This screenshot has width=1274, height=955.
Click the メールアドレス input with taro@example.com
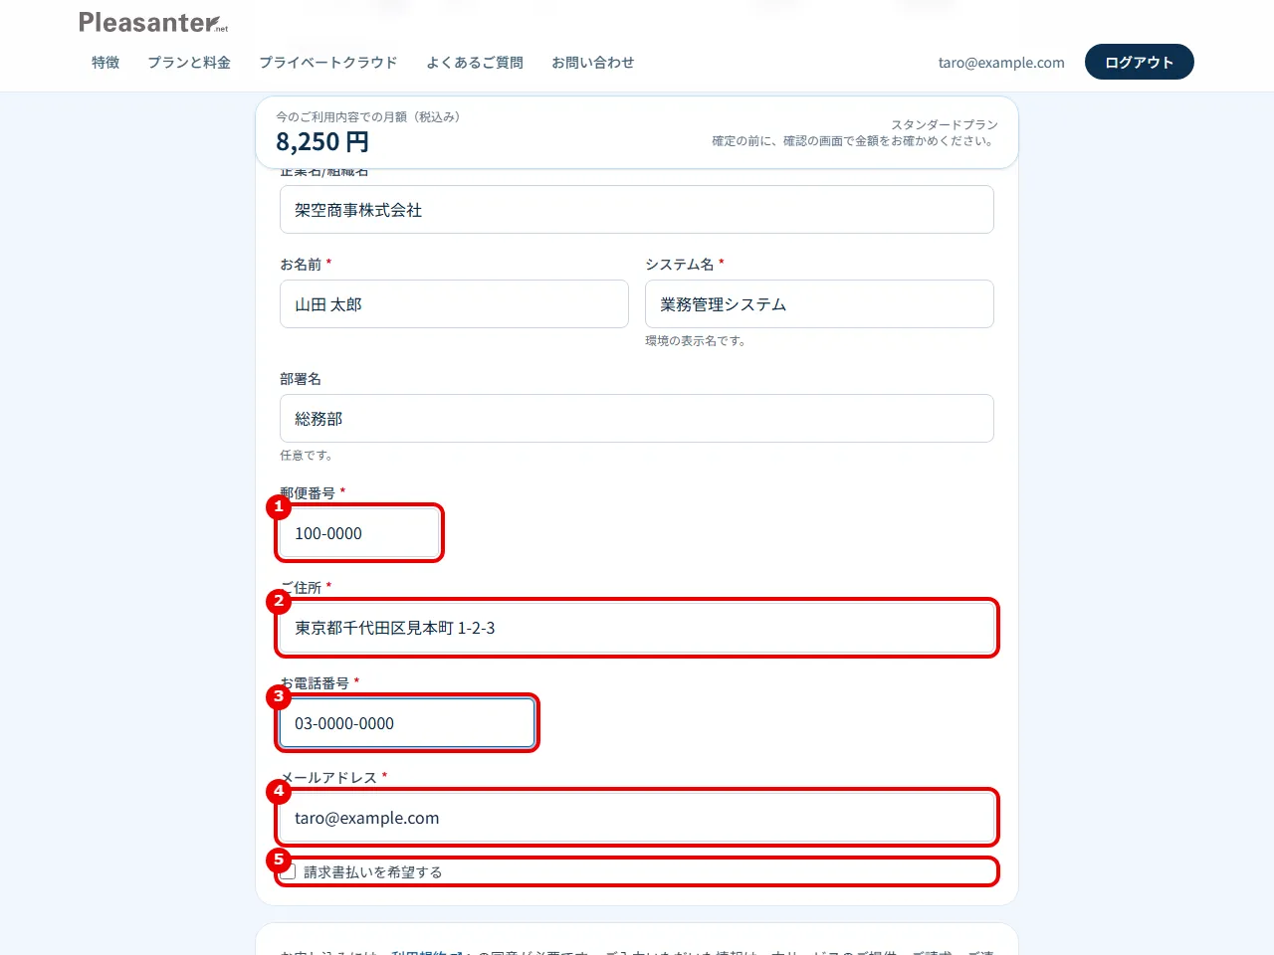[637, 818]
